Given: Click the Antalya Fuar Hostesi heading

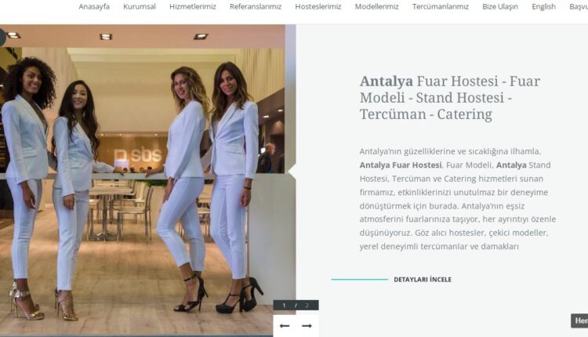Looking at the screenshot, I should [x=450, y=97].
